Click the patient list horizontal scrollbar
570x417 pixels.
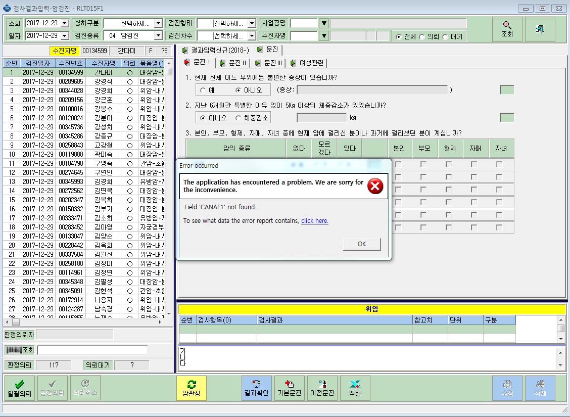pyautogui.click(x=84, y=322)
